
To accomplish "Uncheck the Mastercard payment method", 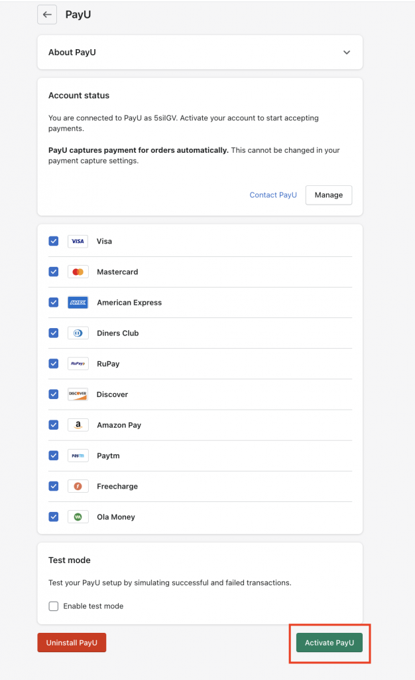I will coord(54,272).
